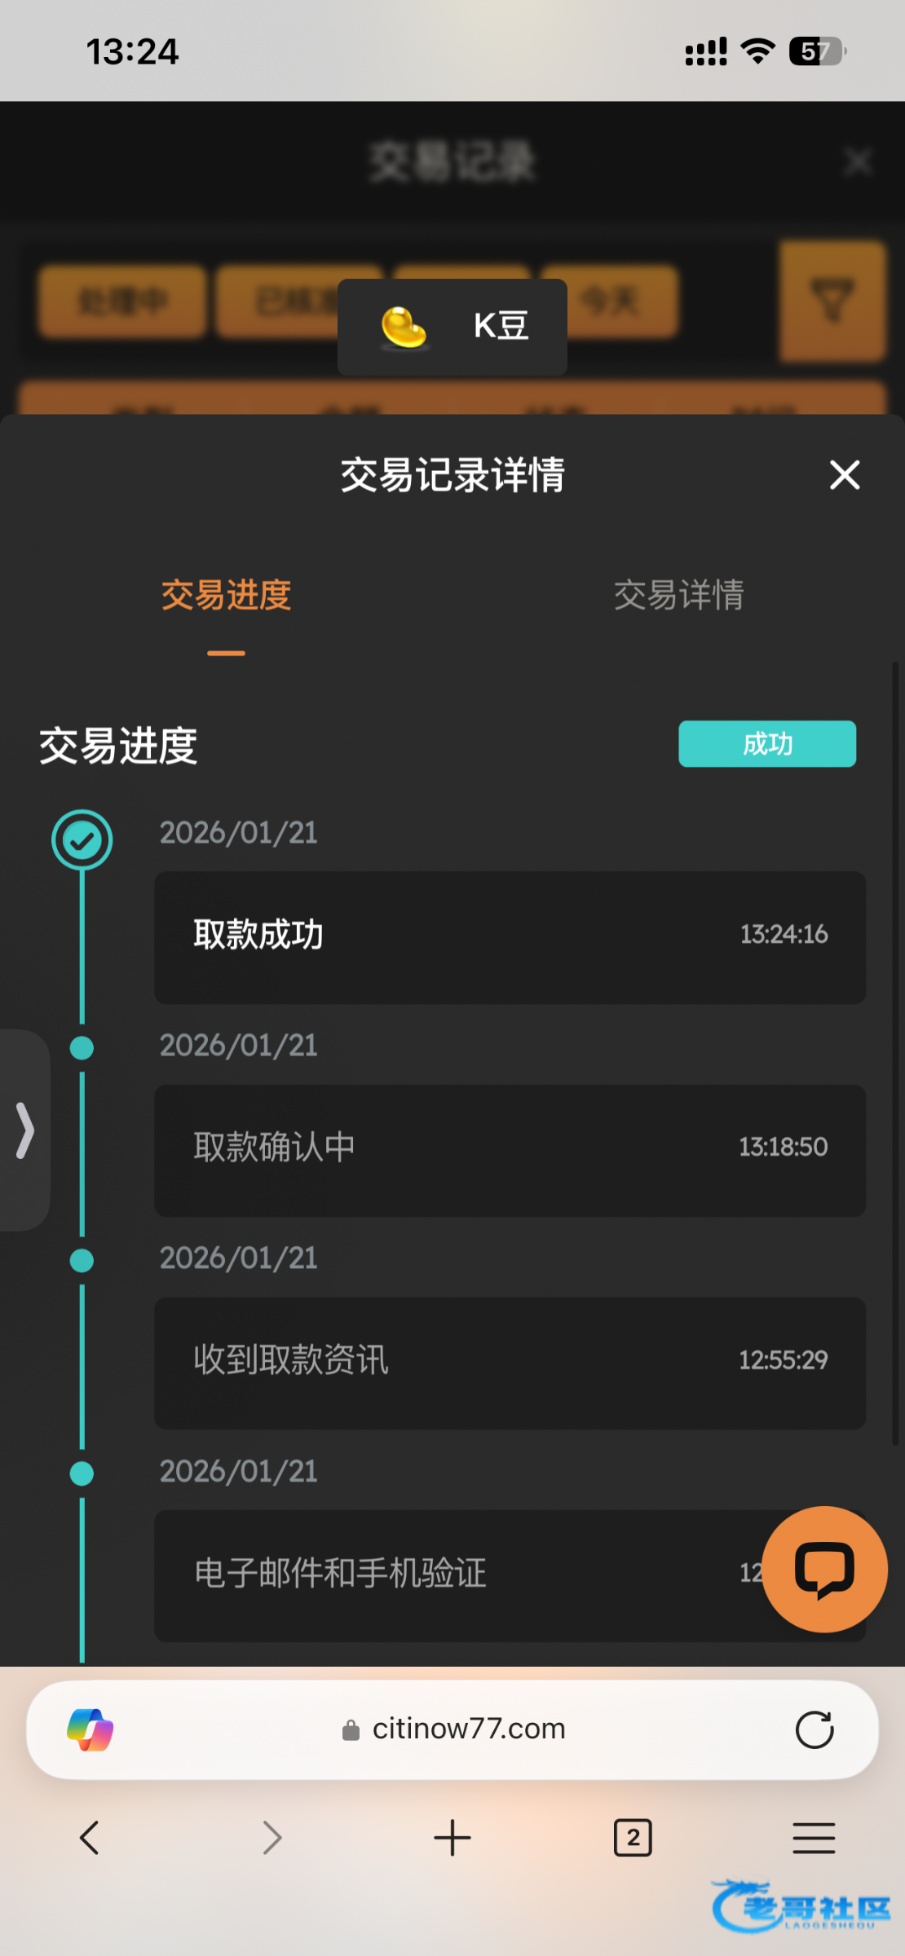The height and width of the screenshot is (1956, 905).
Task: Click the completed checkmark timeline marker
Action: 82,839
